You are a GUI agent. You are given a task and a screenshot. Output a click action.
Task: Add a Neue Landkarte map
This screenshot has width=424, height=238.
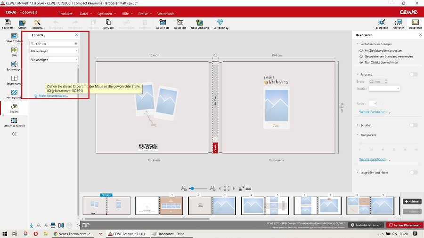pyautogui.click(x=200, y=23)
